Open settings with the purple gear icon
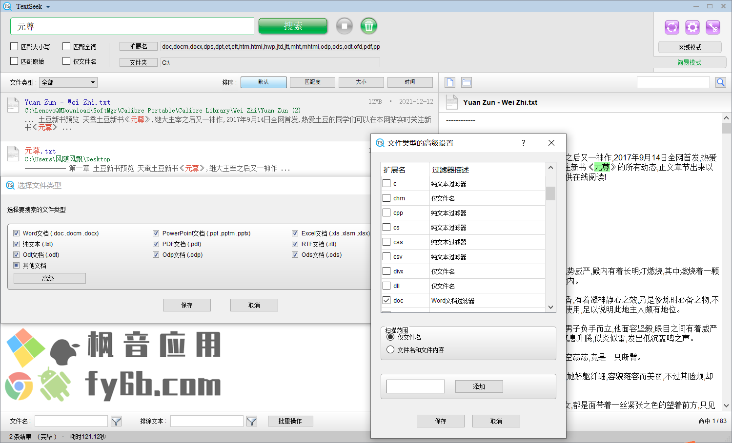Image resolution: width=732 pixels, height=443 pixels. pos(692,27)
